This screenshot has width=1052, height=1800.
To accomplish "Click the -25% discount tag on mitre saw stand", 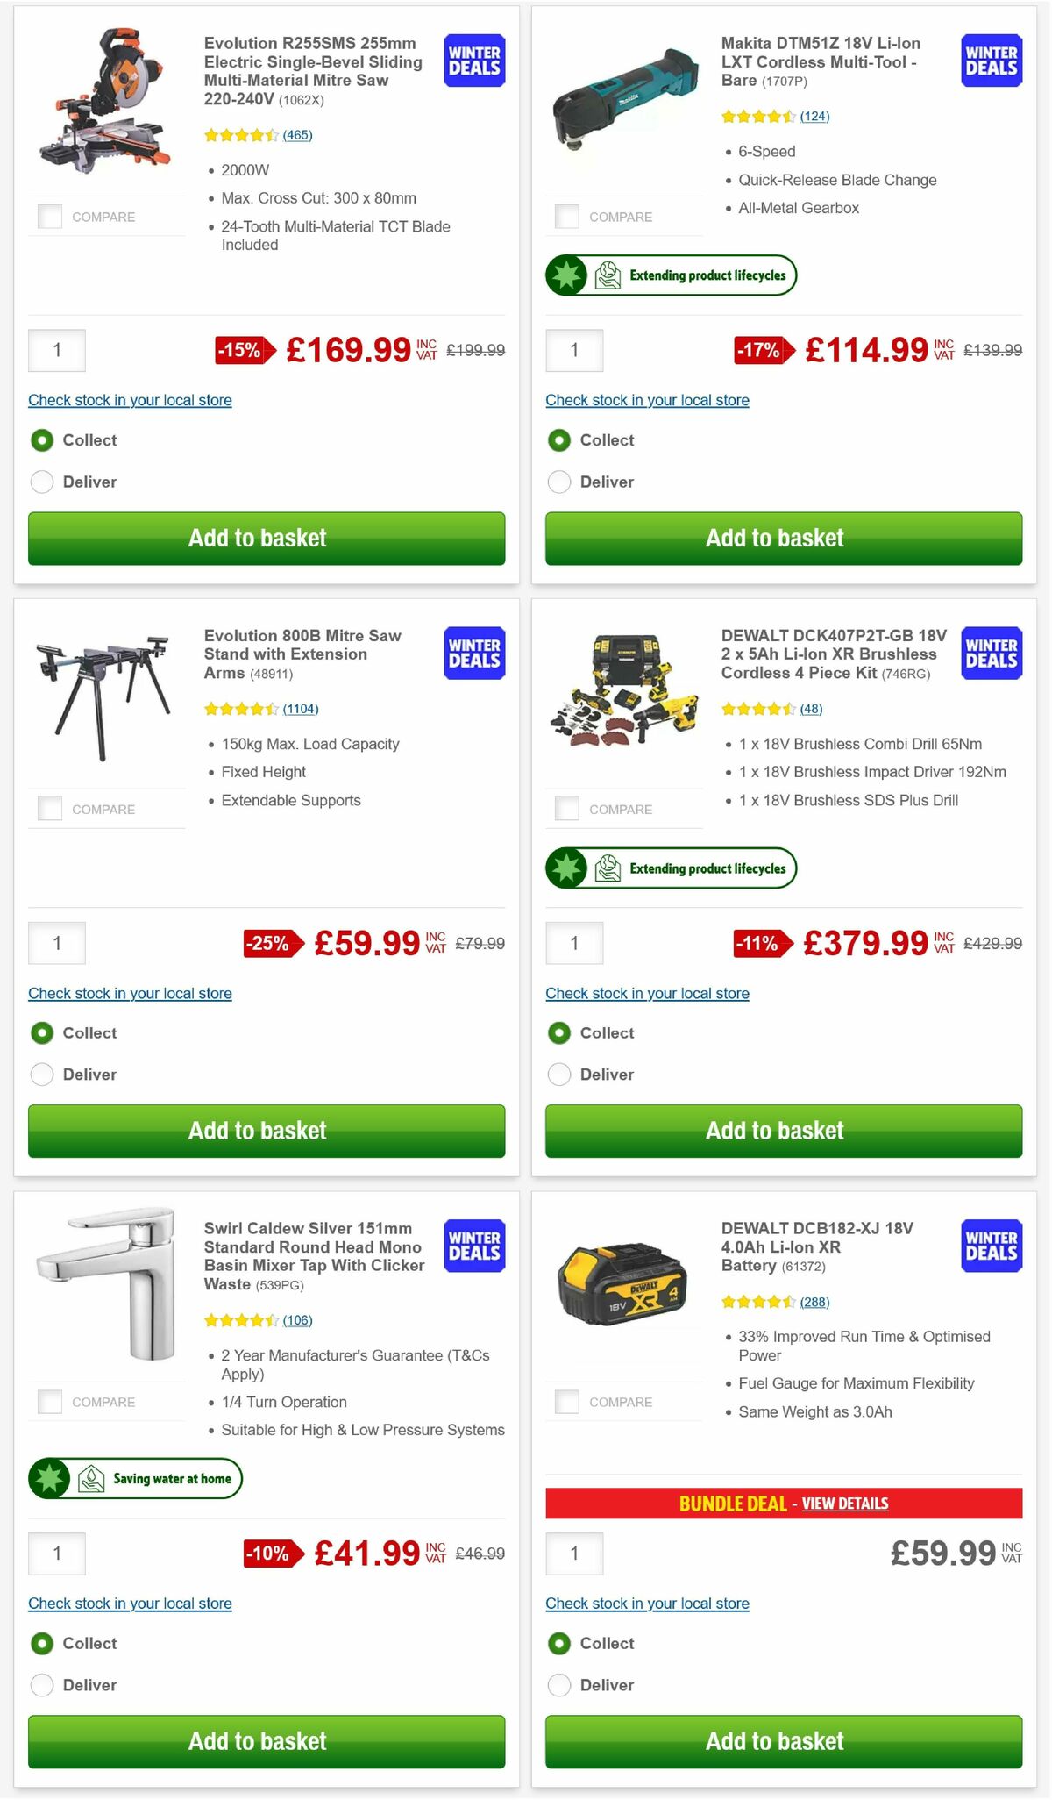I will point(267,944).
